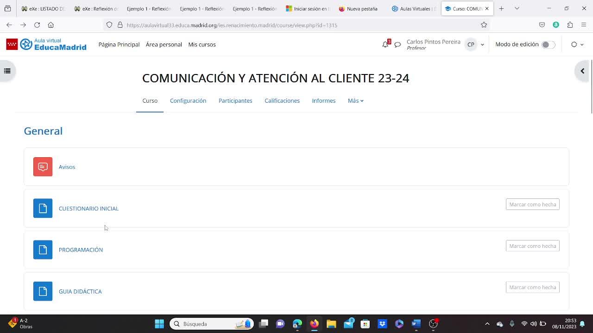This screenshot has height=333, width=593.
Task: Click the volume icon in system tray
Action: [x=533, y=324]
